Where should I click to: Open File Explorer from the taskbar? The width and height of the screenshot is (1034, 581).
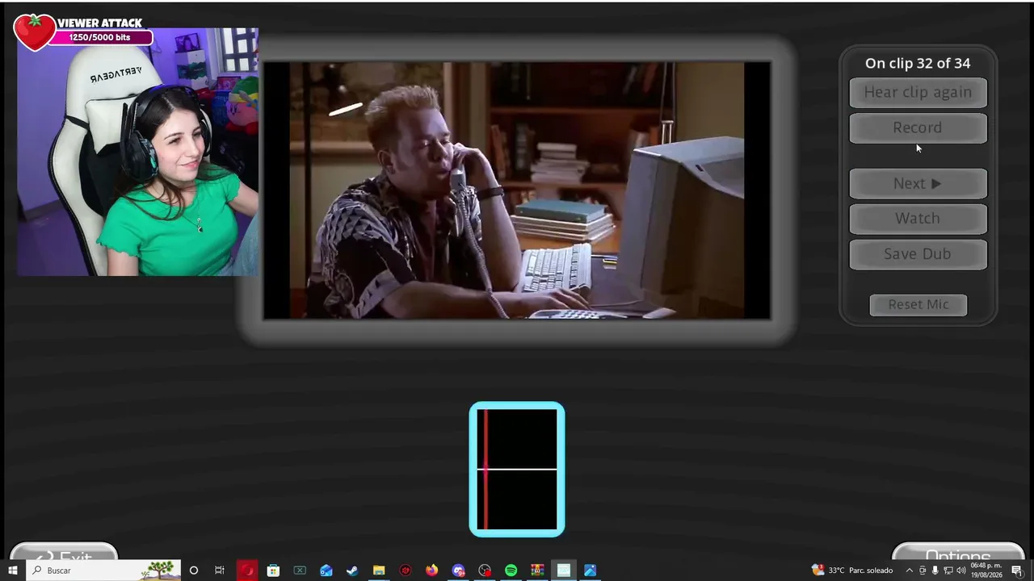click(379, 571)
